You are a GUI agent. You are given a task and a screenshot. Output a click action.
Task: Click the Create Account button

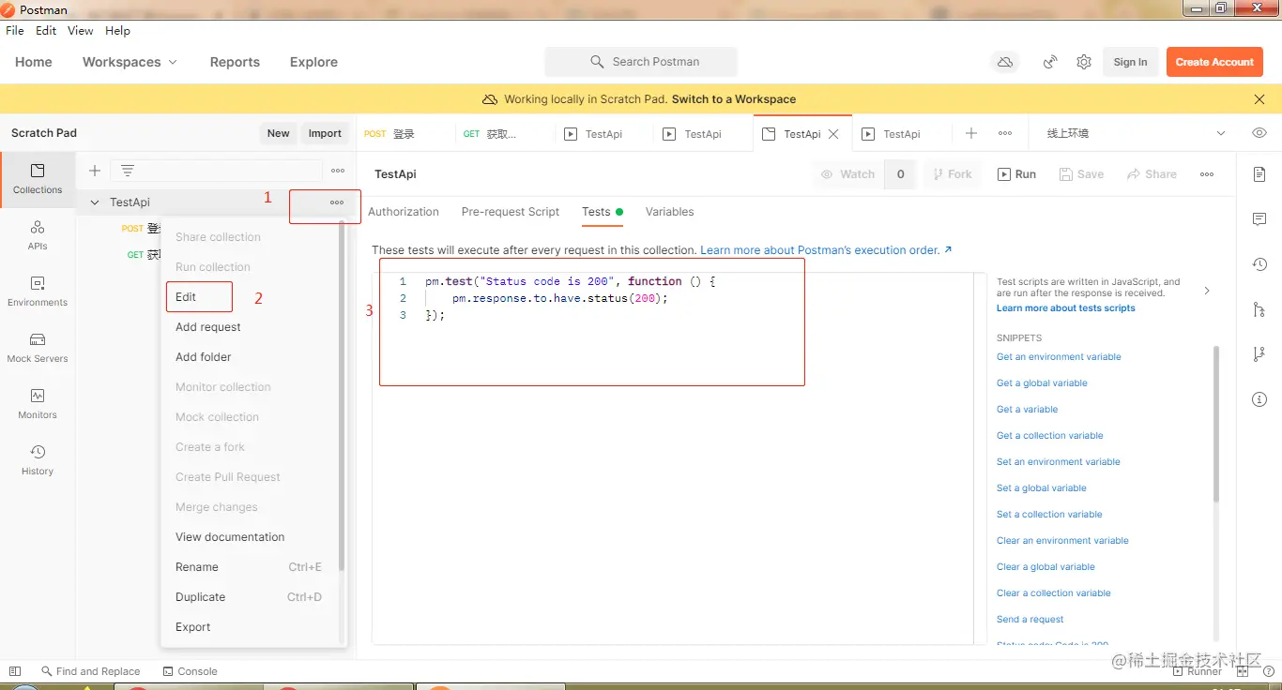pyautogui.click(x=1214, y=62)
